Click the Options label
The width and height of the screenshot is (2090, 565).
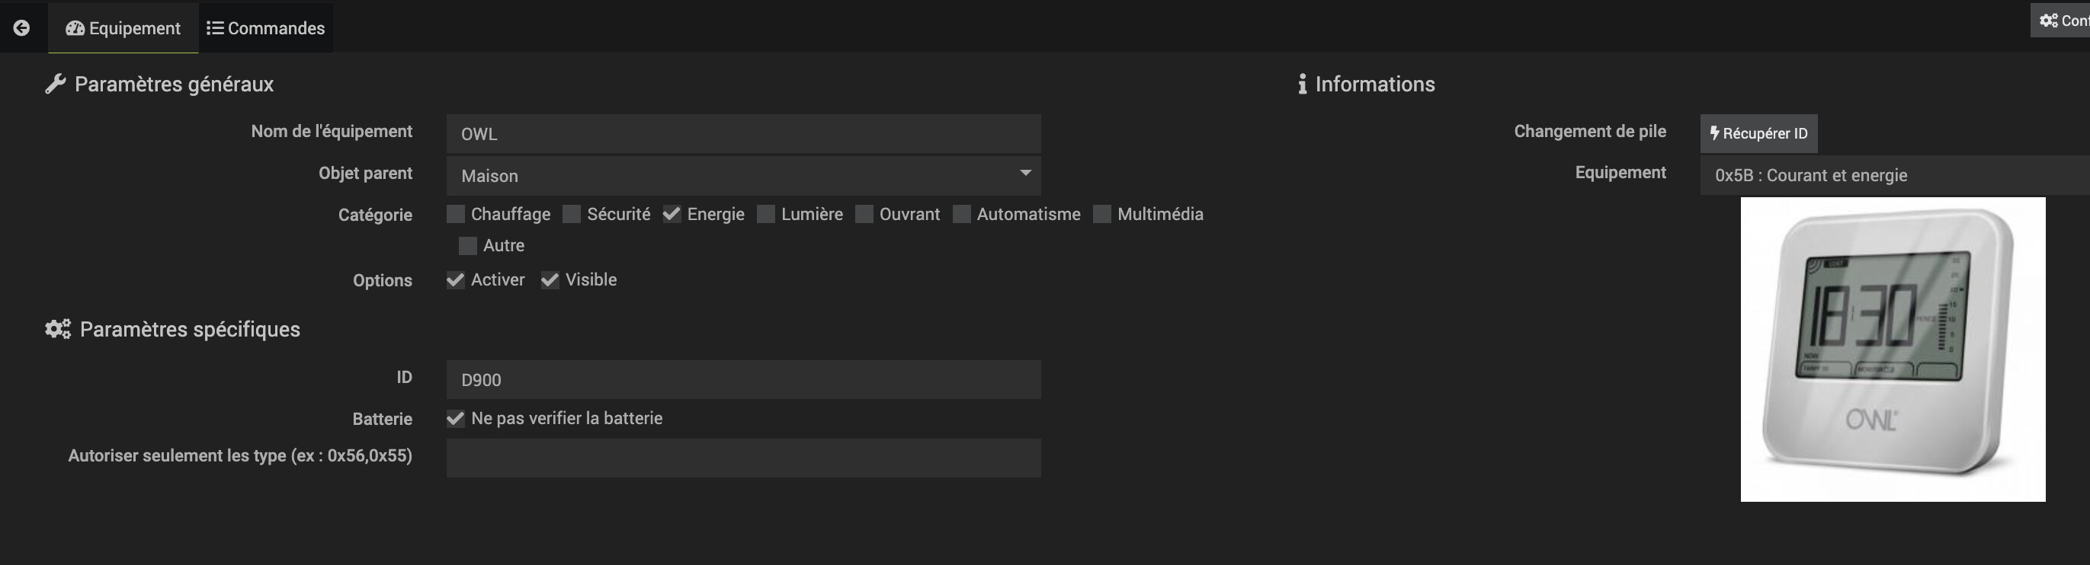[x=382, y=280]
